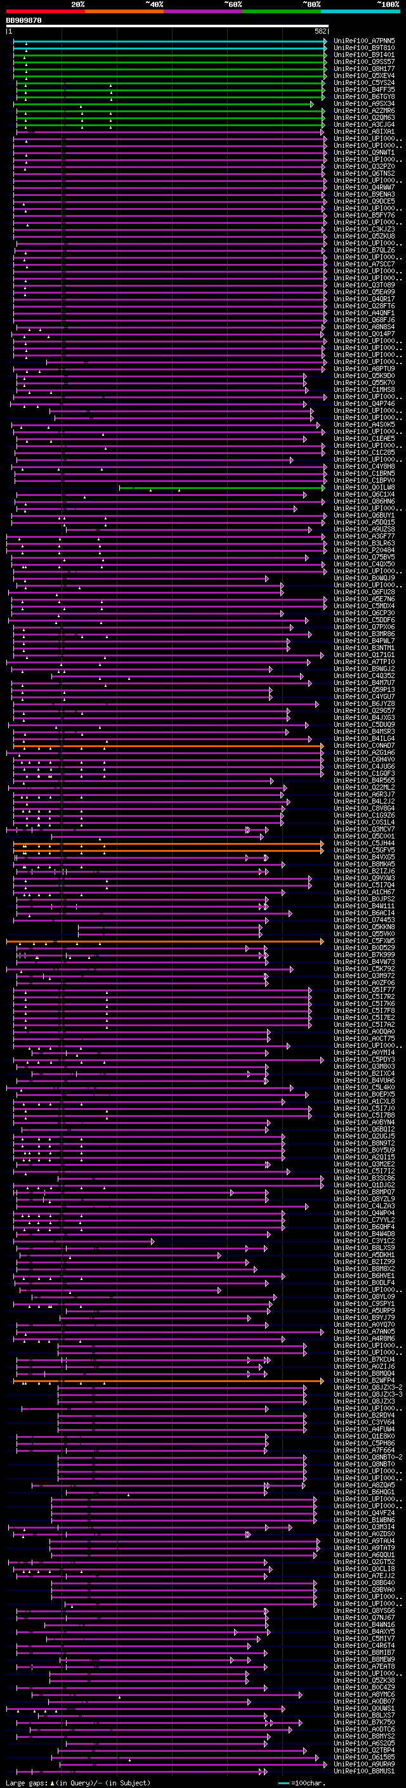Click hit UniRef100_Q014P7

coord(364,334)
